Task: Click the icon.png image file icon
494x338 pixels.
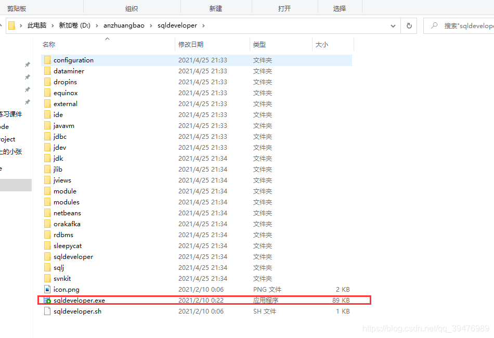Action: (47, 289)
